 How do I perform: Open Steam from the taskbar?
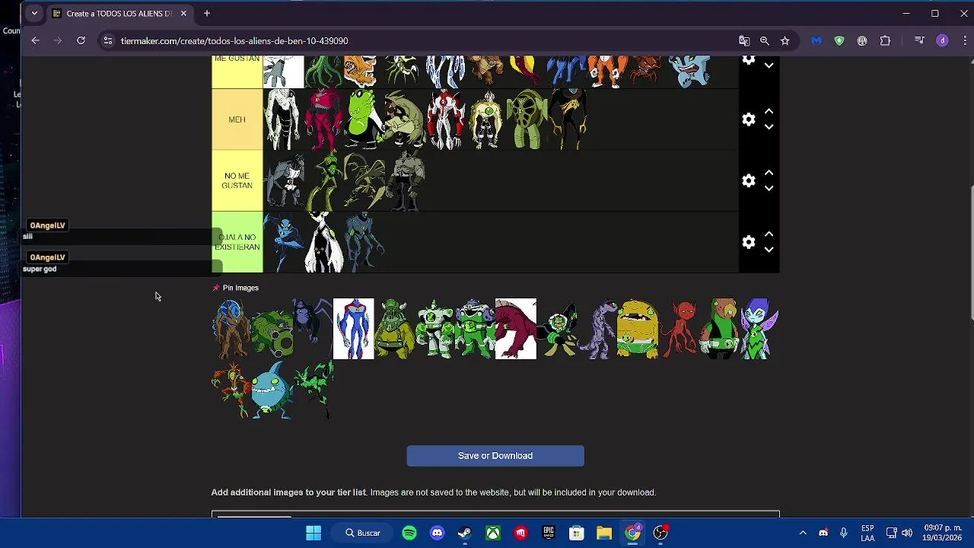click(x=465, y=533)
